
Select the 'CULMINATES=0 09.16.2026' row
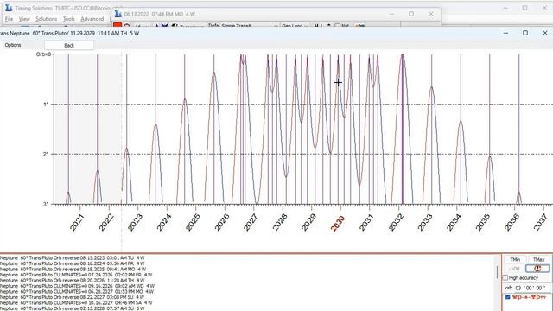tap(77, 286)
